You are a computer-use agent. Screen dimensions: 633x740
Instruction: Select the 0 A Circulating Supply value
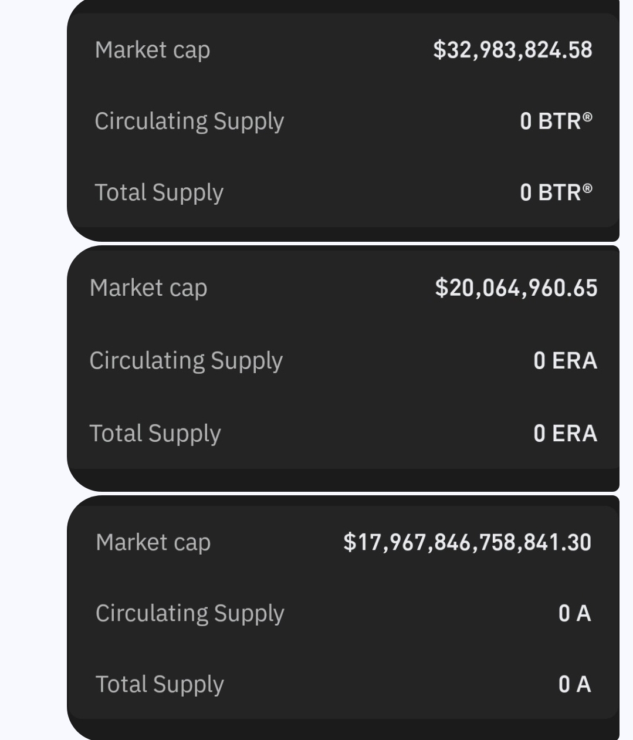[x=574, y=613]
